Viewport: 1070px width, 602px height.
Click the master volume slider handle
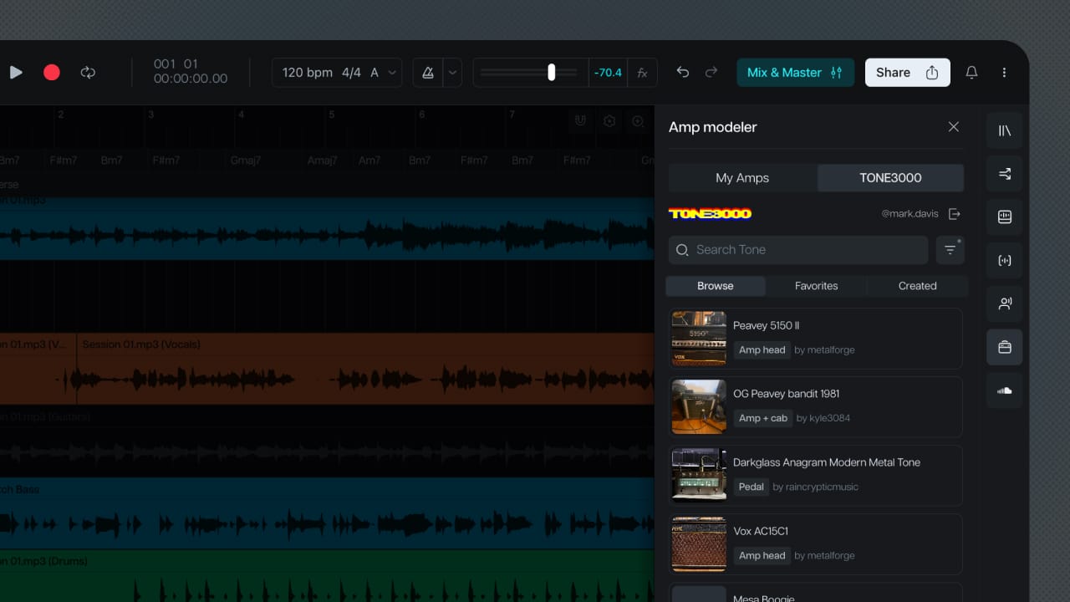pyautogui.click(x=551, y=73)
